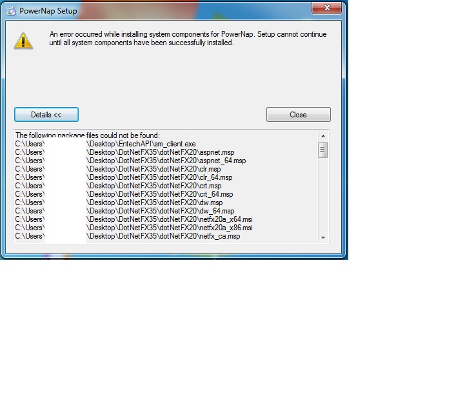
Task: Click the details list scroll-down arrow
Action: [323, 238]
